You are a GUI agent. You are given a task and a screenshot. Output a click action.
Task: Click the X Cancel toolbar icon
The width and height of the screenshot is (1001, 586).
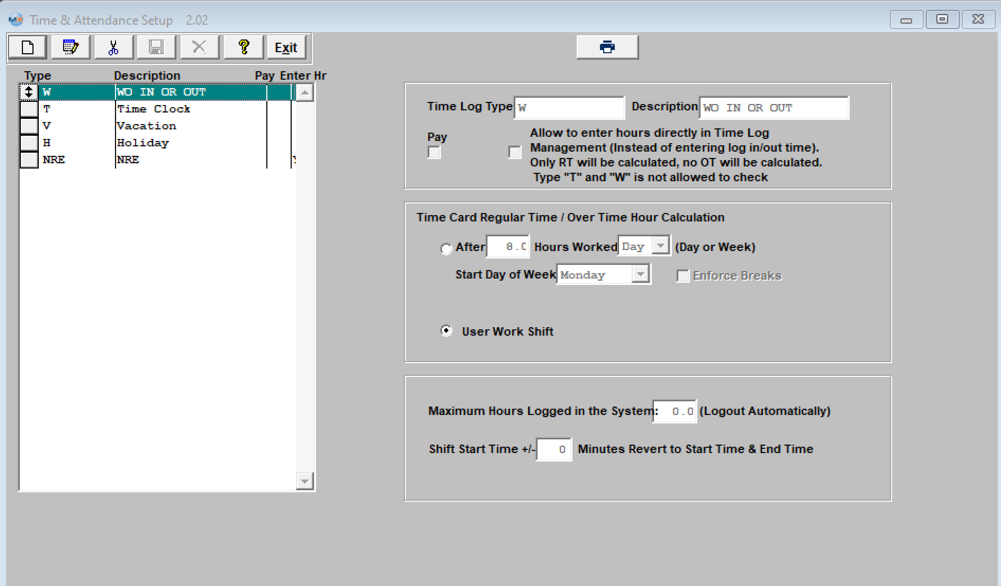[x=199, y=48]
